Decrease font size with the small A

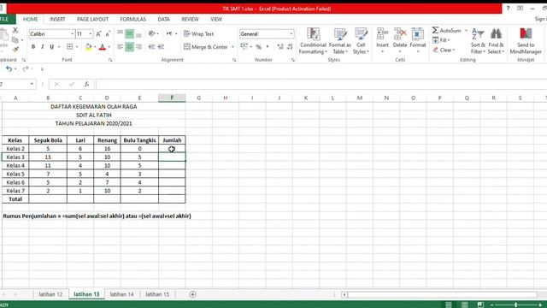108,34
